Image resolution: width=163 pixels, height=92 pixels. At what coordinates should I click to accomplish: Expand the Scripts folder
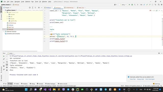7,19
